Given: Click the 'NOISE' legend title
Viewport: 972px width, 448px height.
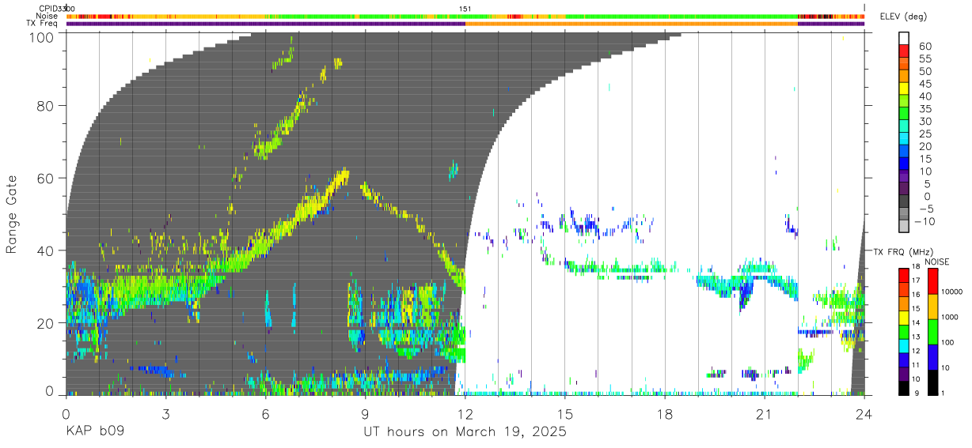Looking at the screenshot, I should click(x=936, y=262).
